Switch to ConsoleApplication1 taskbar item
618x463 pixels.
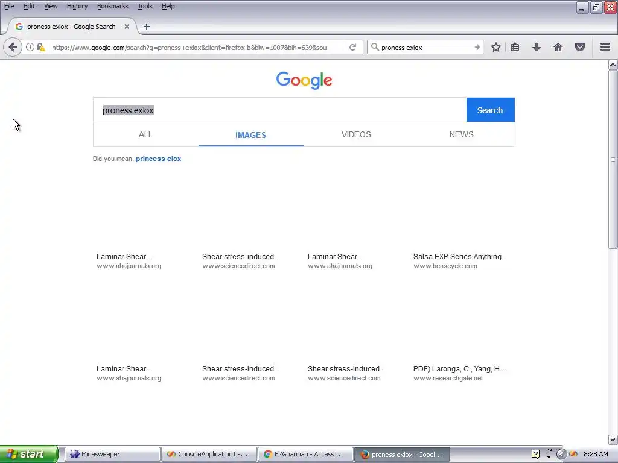click(209, 454)
